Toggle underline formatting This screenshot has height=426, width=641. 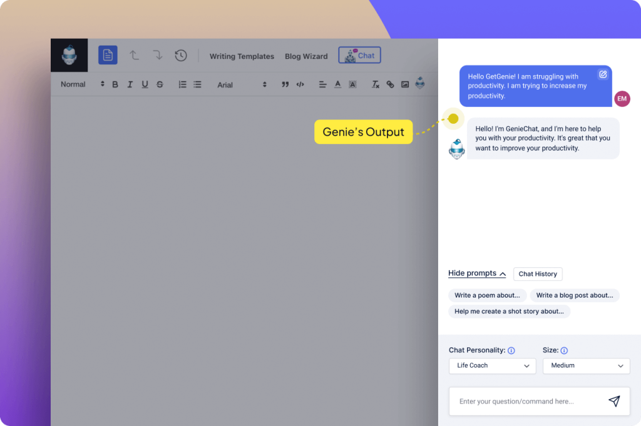click(x=145, y=84)
